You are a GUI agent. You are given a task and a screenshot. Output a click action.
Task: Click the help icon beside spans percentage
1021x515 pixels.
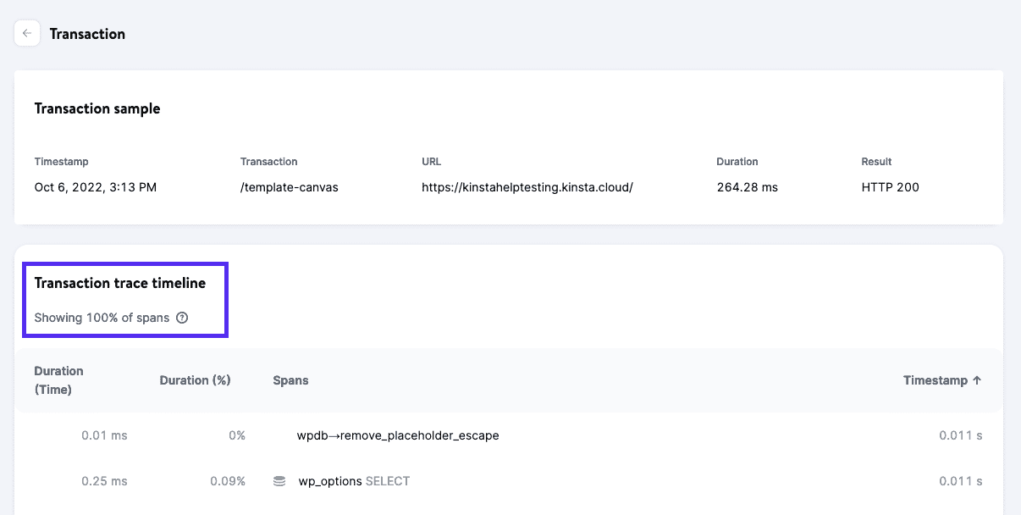coord(182,318)
